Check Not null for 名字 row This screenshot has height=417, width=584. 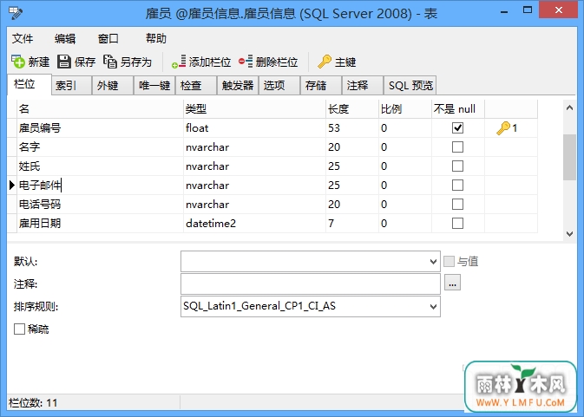(457, 147)
